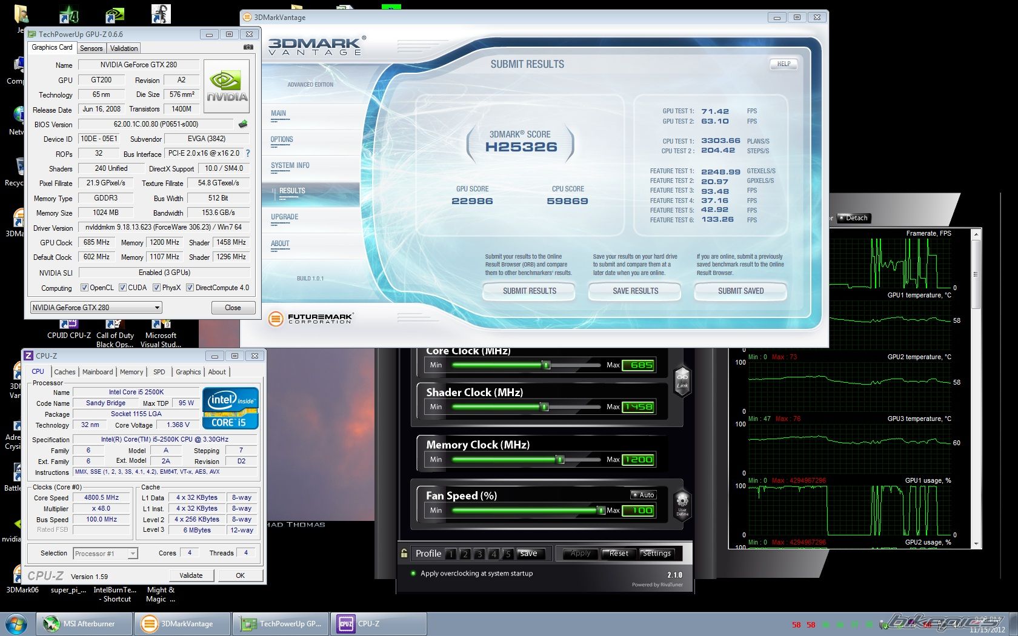The width and height of the screenshot is (1018, 636).
Task: Open the Mainboard tab in CPU-Z
Action: click(98, 372)
